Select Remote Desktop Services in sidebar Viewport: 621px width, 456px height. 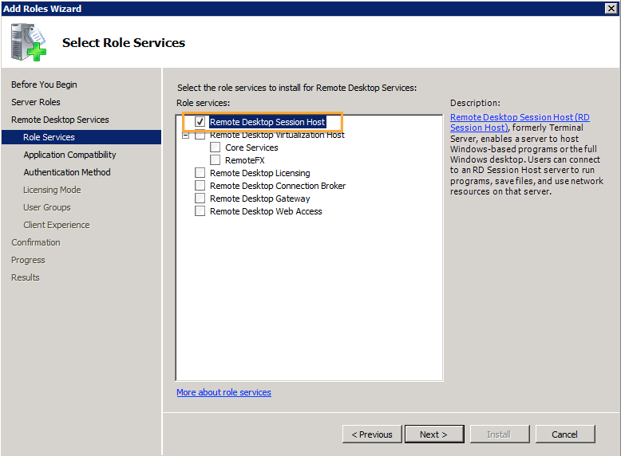pyautogui.click(x=60, y=120)
